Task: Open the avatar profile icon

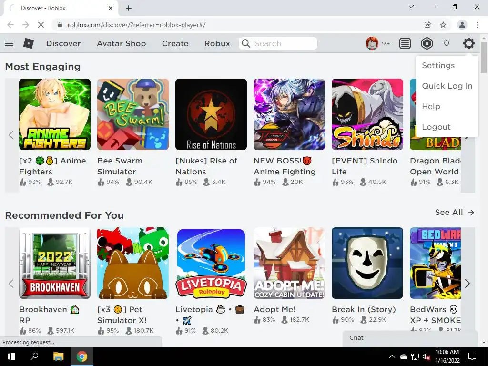Action: 372,43
